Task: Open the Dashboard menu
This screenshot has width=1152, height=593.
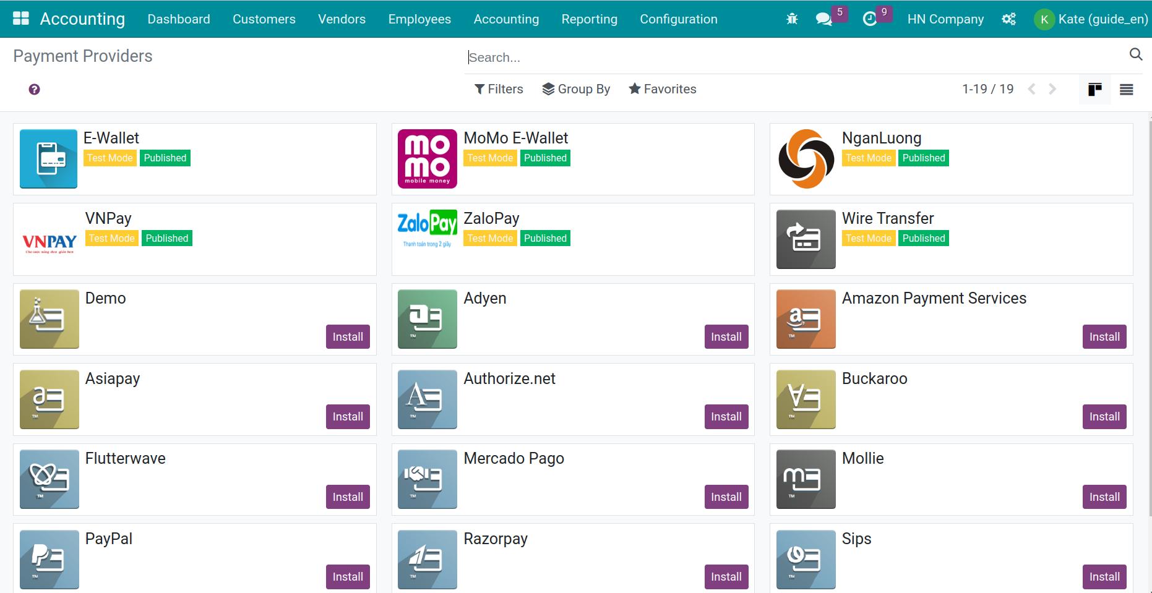Action: click(x=179, y=19)
